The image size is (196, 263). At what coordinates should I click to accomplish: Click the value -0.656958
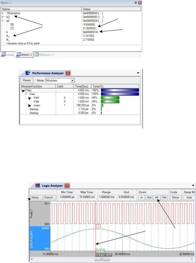click(x=89, y=24)
